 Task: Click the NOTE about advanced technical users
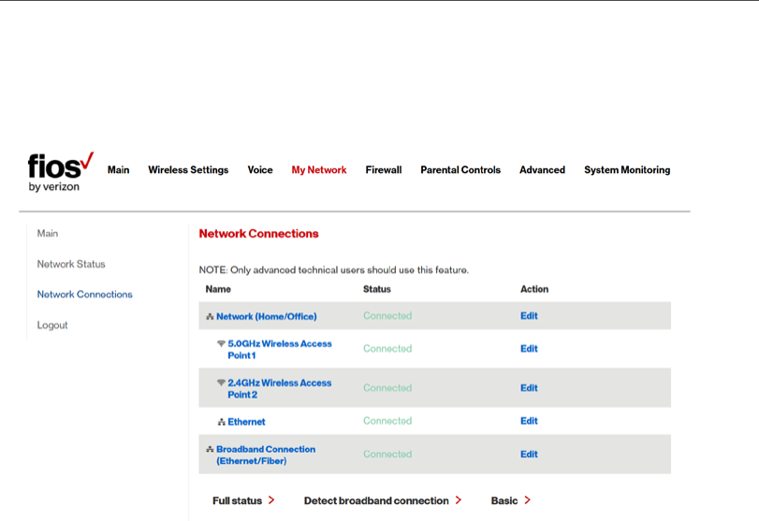(333, 270)
